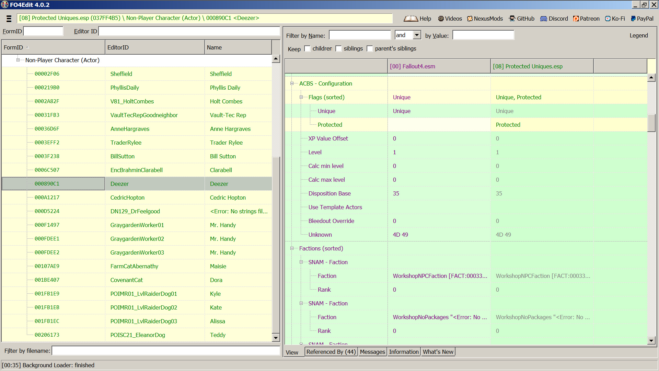
Task: Focus the Editor ID search field
Action: pyautogui.click(x=189, y=31)
